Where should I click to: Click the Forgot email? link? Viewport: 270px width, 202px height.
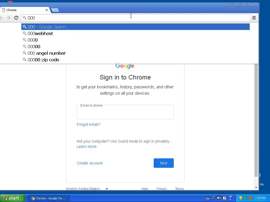[x=89, y=124]
